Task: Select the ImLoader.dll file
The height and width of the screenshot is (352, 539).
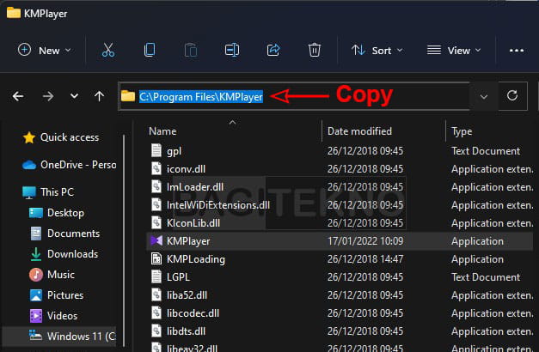Action: [340, 187]
